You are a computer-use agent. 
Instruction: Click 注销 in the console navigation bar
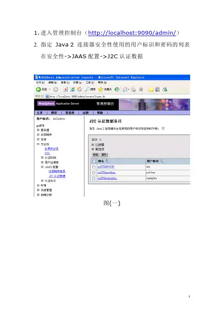[85, 112]
